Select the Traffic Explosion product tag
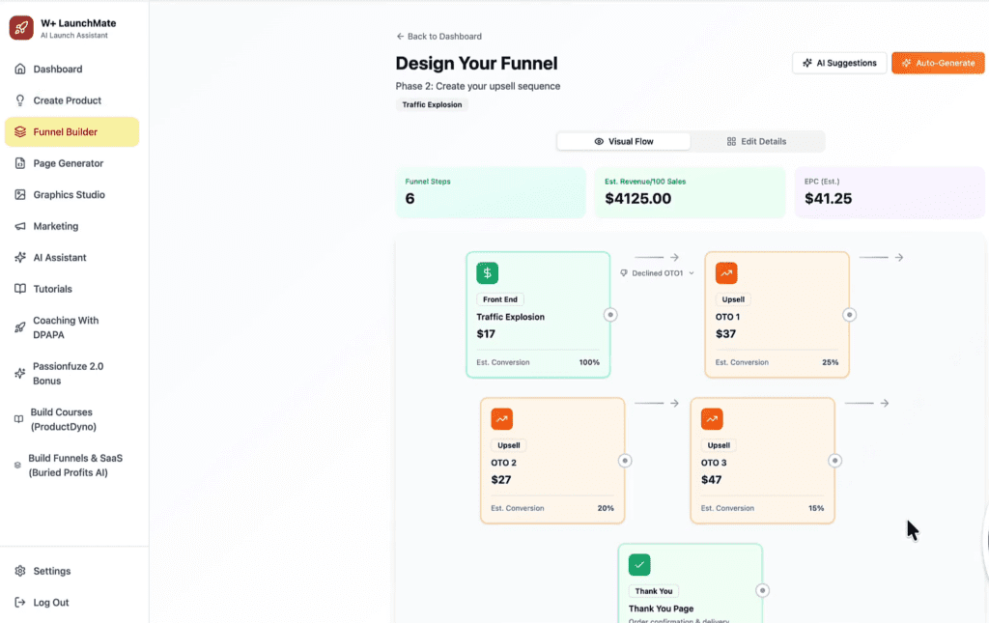This screenshot has width=989, height=623. point(432,104)
